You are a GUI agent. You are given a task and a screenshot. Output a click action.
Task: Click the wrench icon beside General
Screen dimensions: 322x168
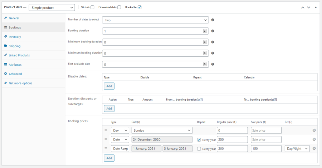click(5, 18)
